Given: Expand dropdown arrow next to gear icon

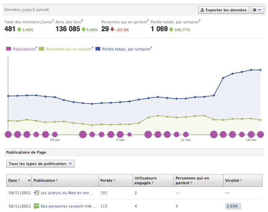Looking at the screenshot, I should (x=259, y=10).
